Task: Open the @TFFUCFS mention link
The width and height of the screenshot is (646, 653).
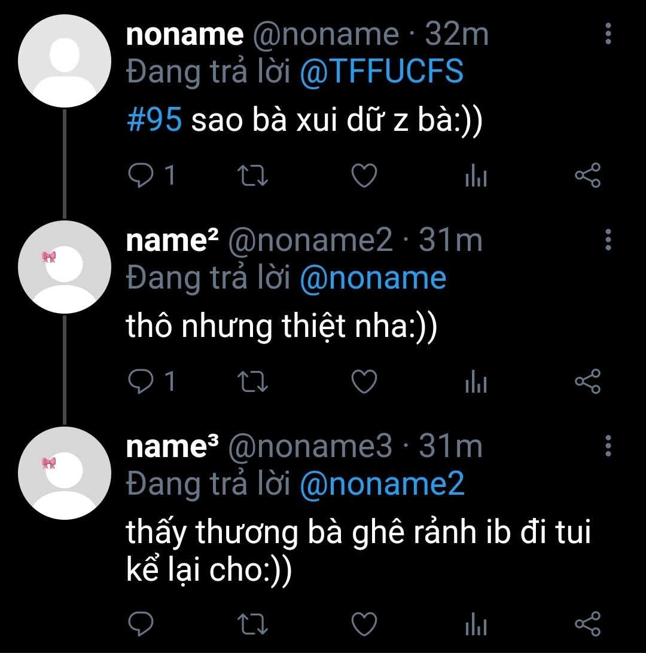Action: (x=382, y=71)
